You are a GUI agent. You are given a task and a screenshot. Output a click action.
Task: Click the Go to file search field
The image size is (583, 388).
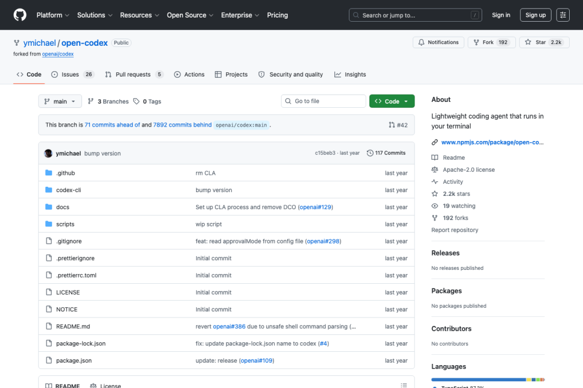click(x=323, y=101)
